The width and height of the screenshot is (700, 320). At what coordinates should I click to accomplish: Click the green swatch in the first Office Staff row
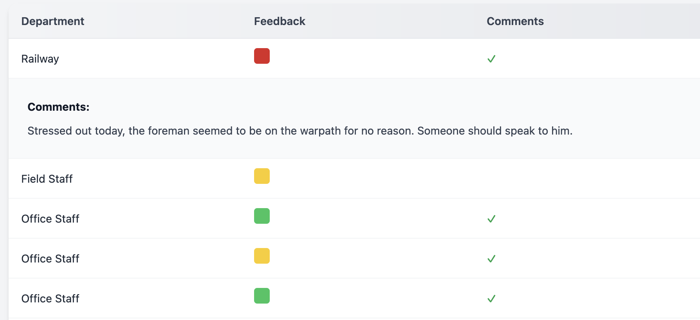[262, 216]
